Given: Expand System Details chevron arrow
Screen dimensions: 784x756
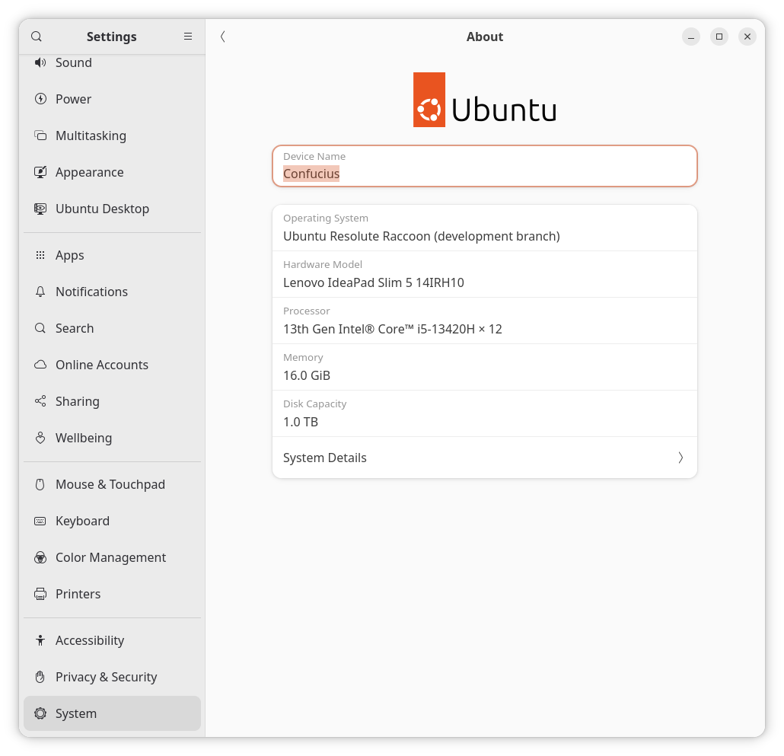Looking at the screenshot, I should 680,458.
